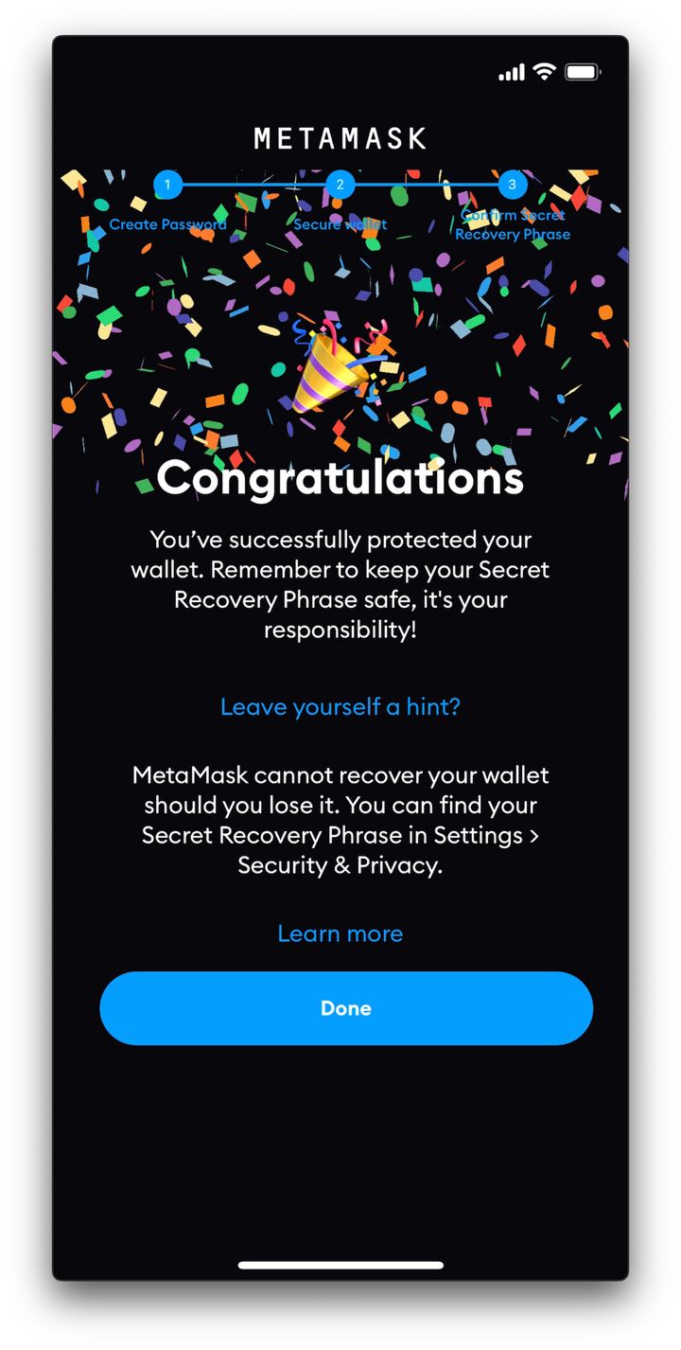Open the Leave yourself a hint link

tap(340, 706)
